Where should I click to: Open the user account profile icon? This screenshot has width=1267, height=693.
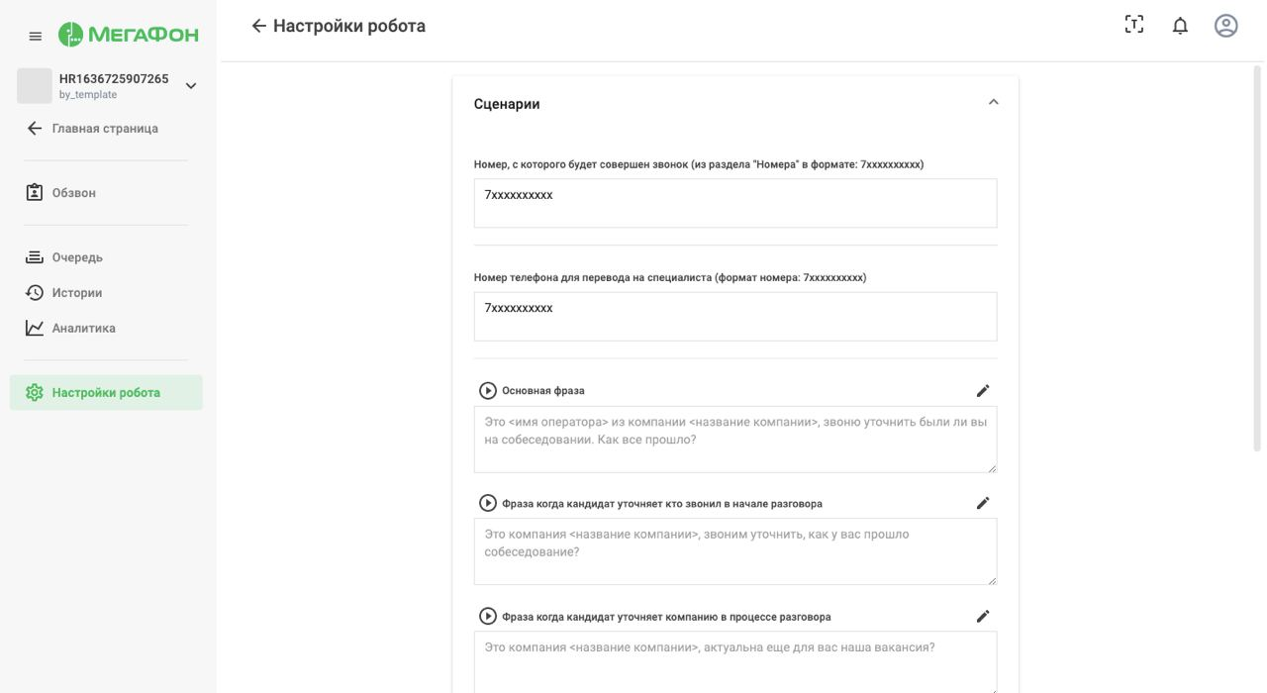(x=1226, y=26)
